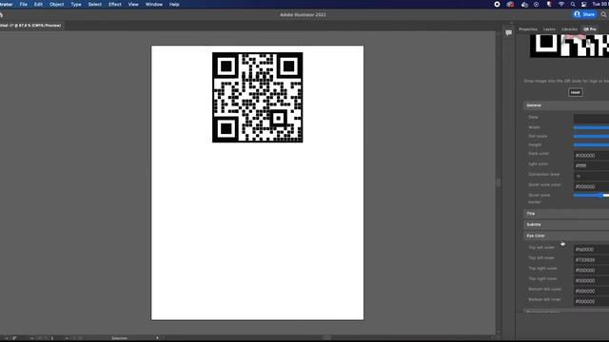Select the QR code on the artboard
Screen dimensions: 609x342
[x=258, y=97]
